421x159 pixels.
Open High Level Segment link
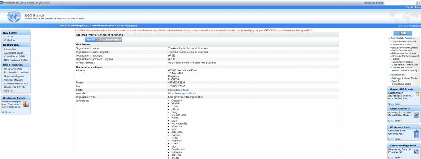click(14, 76)
